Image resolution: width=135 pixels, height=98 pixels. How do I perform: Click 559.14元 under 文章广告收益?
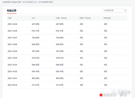pos(60,72)
